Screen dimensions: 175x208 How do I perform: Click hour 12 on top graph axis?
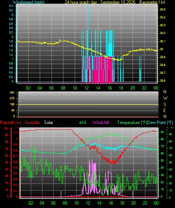coord(86,88)
